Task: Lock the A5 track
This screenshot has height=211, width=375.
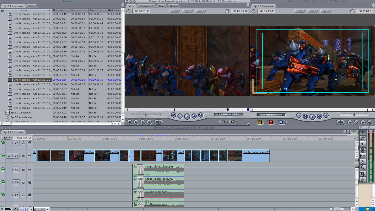Action: tap(23, 170)
